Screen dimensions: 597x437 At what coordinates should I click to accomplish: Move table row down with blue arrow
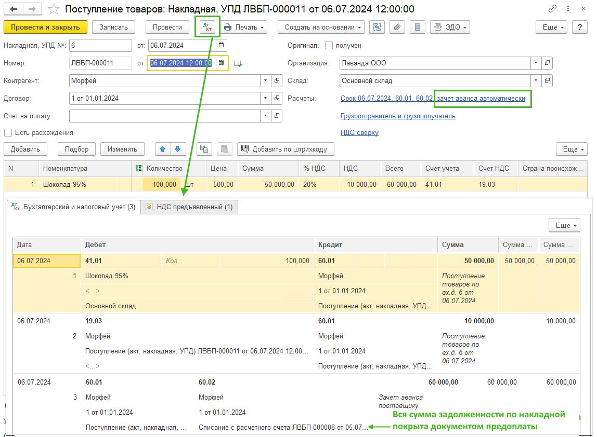tap(178, 149)
